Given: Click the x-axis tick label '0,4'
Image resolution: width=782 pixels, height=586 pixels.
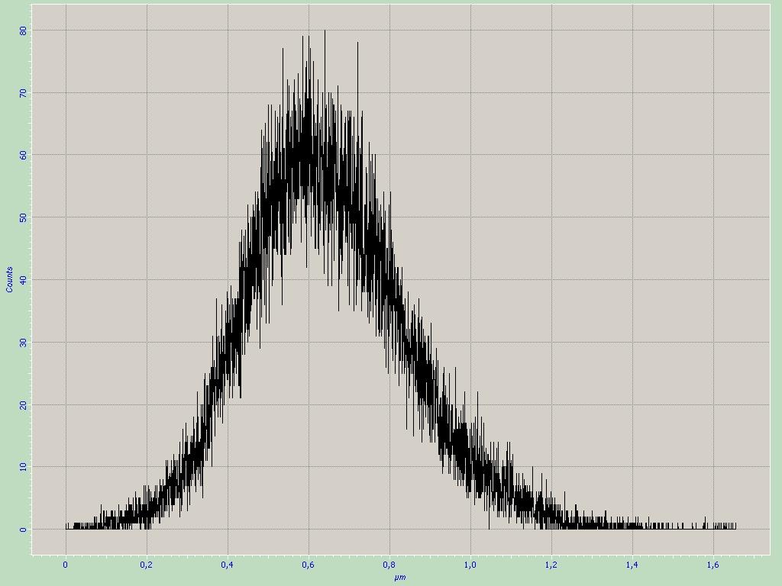Looking at the screenshot, I should pos(228,565).
